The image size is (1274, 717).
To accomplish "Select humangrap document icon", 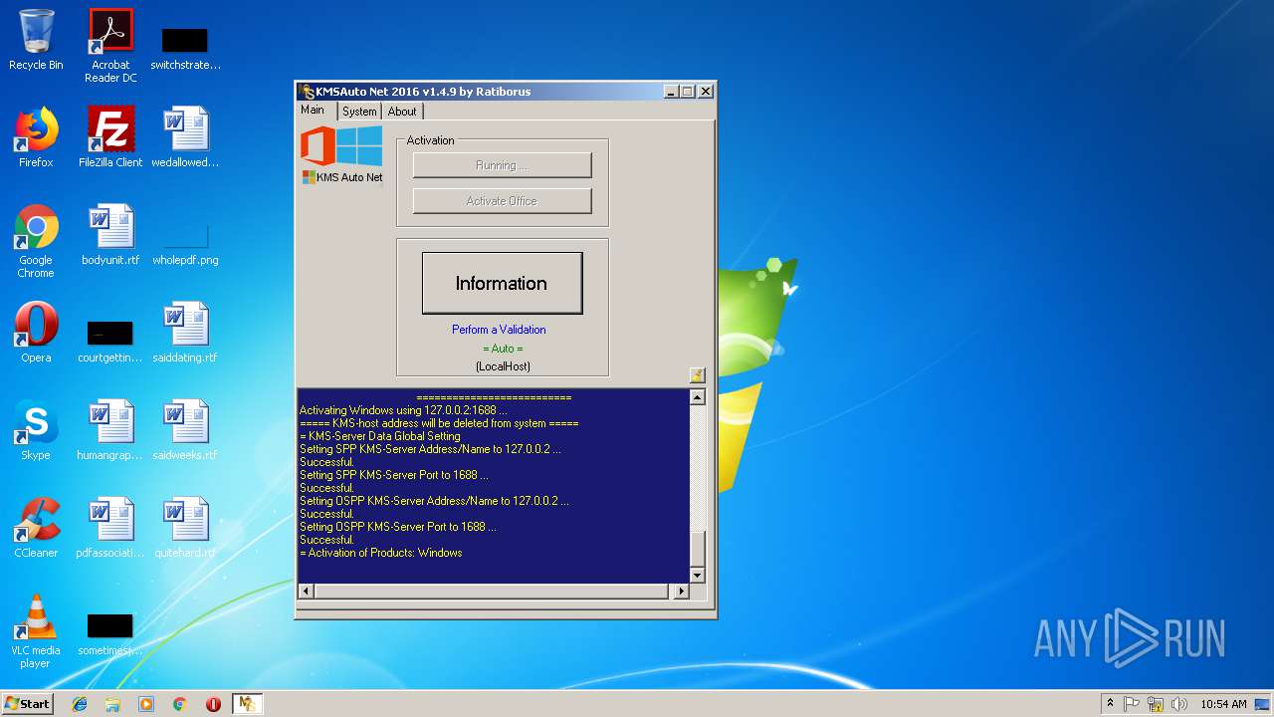I will click(110, 430).
